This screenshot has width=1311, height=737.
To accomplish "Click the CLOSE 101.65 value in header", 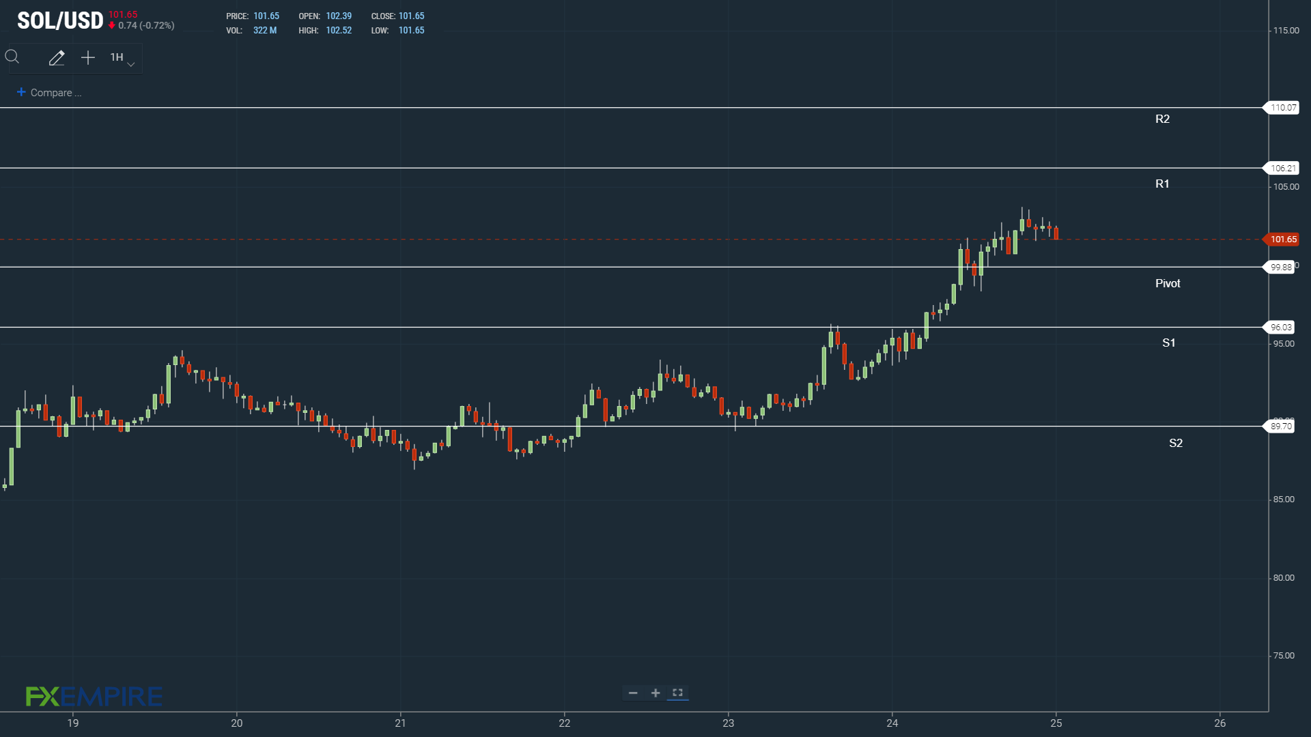I will click(411, 16).
